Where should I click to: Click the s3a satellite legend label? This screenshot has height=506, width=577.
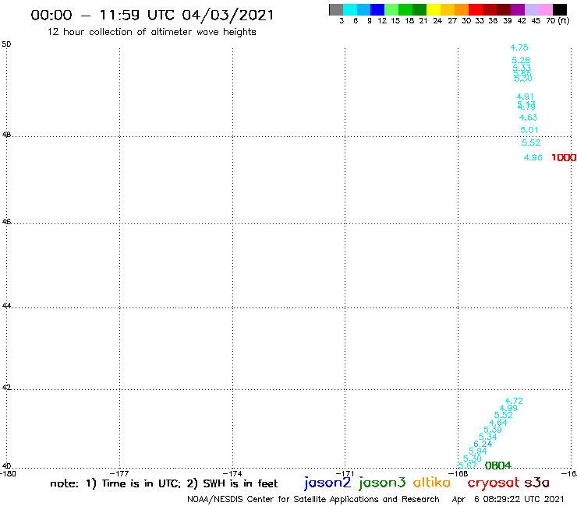click(x=537, y=483)
